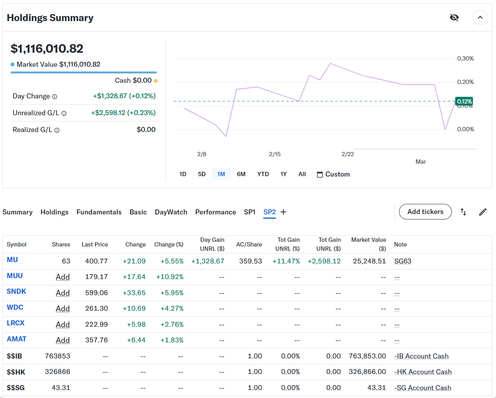Image resolution: width=496 pixels, height=398 pixels.
Task: Open the Custom date range calendar
Action: click(333, 174)
